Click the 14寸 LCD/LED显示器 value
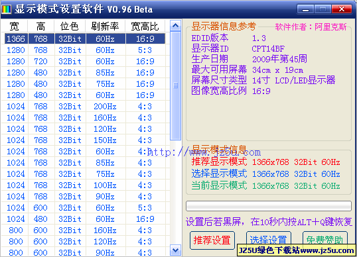357x257 pixels. pos(294,80)
